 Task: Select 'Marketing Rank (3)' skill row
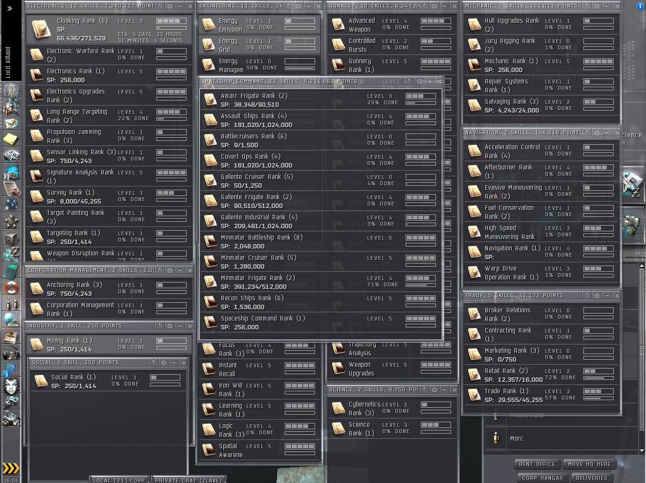point(542,355)
